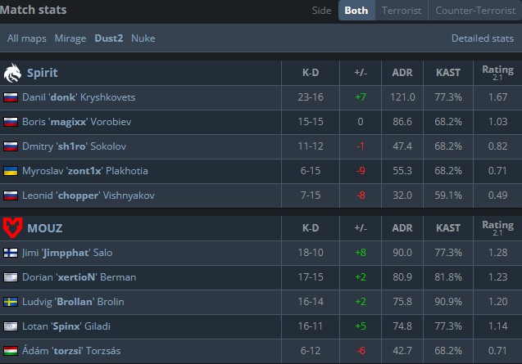Open the Detailed stats link
This screenshot has height=364, width=522.
click(482, 38)
